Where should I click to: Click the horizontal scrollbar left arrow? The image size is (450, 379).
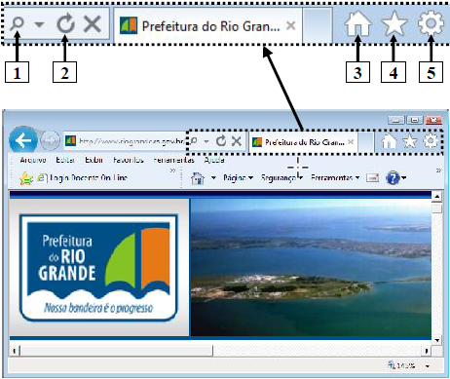[15, 351]
